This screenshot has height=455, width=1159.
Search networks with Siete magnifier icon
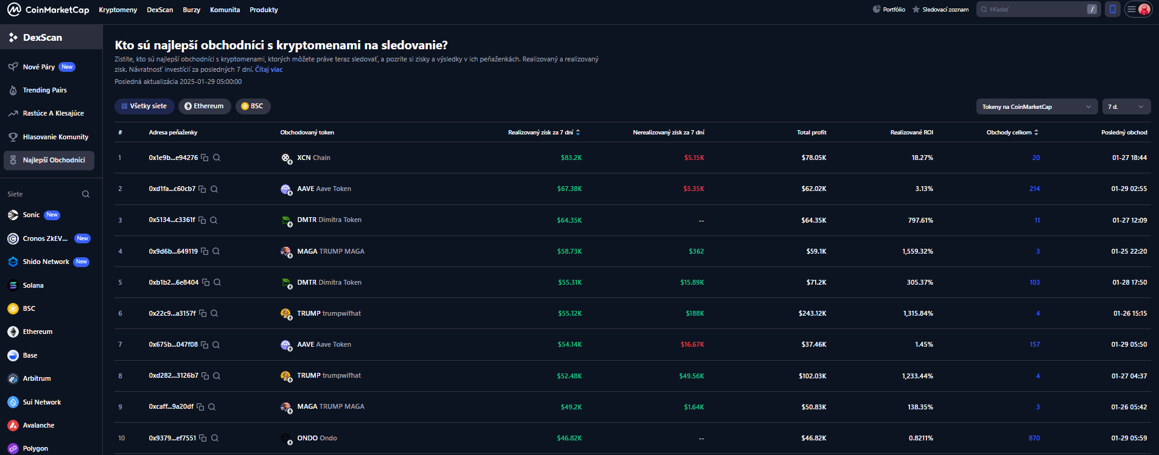86,194
